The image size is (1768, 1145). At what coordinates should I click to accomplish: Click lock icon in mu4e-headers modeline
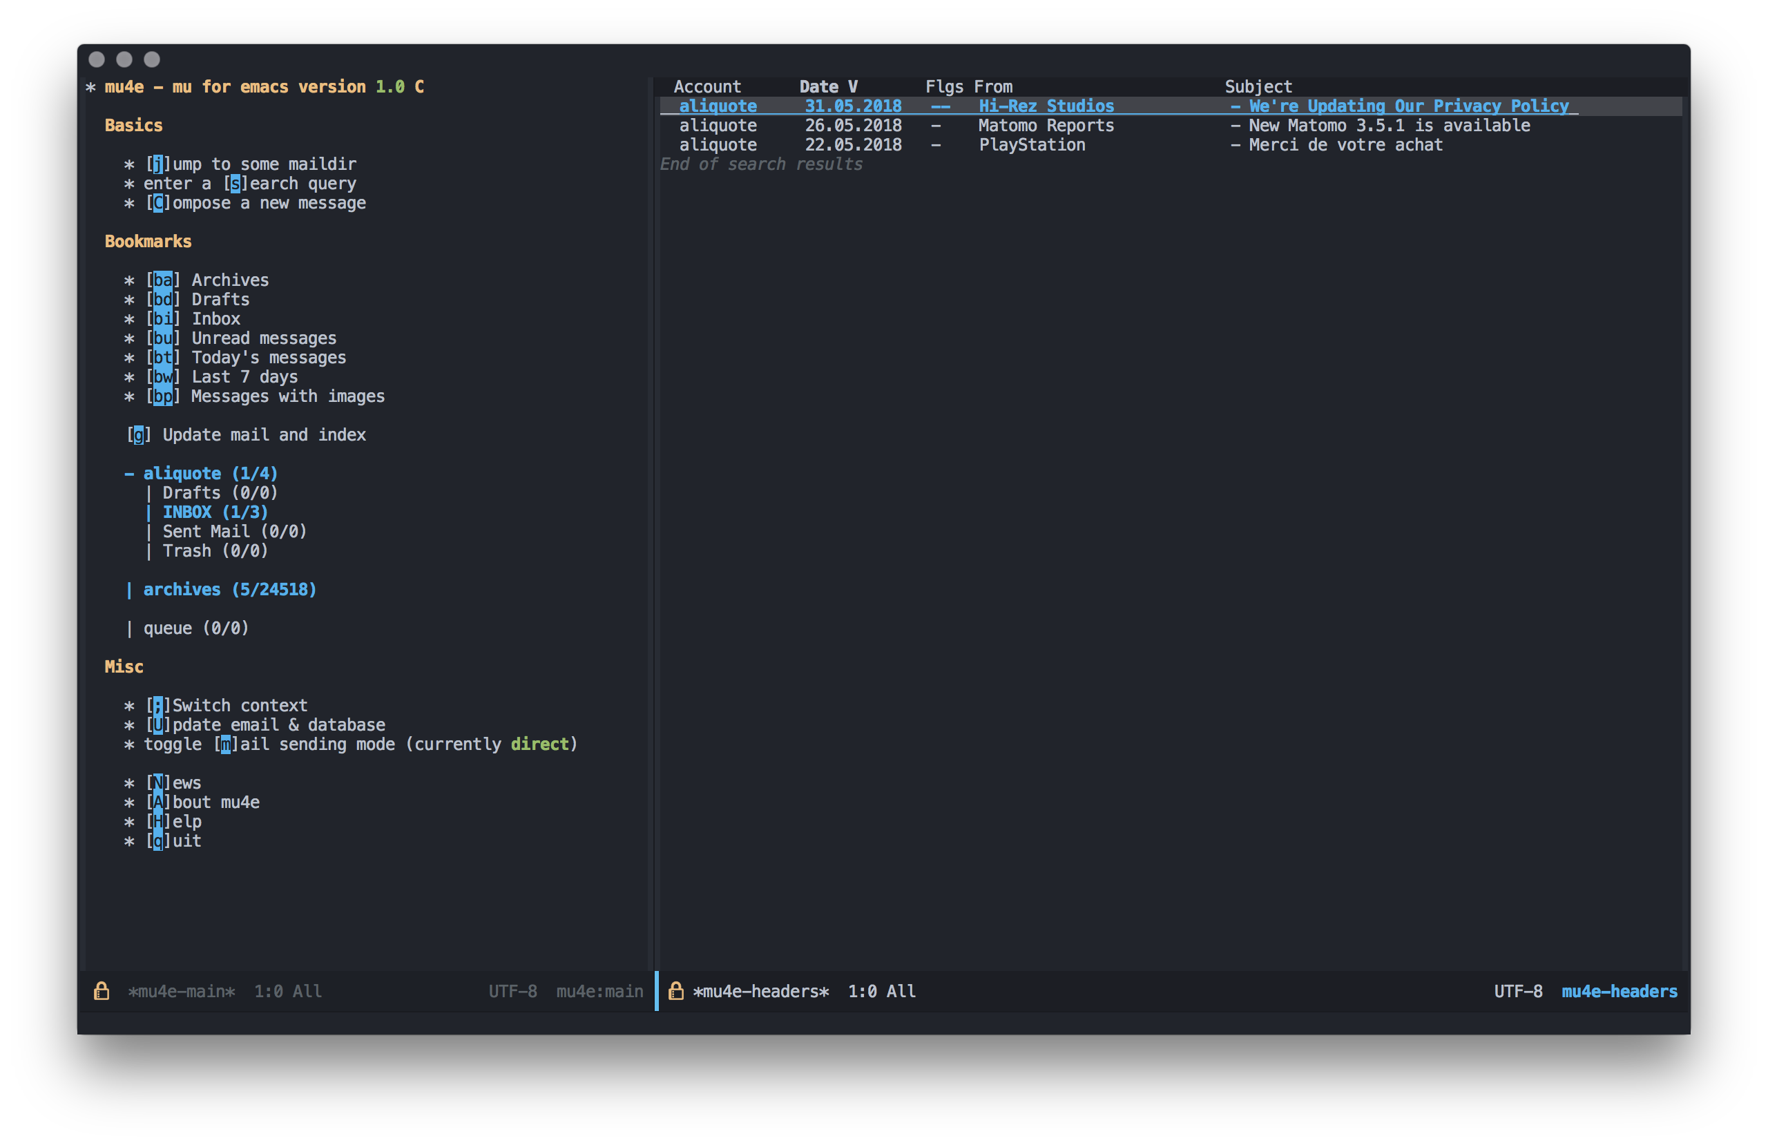click(675, 990)
